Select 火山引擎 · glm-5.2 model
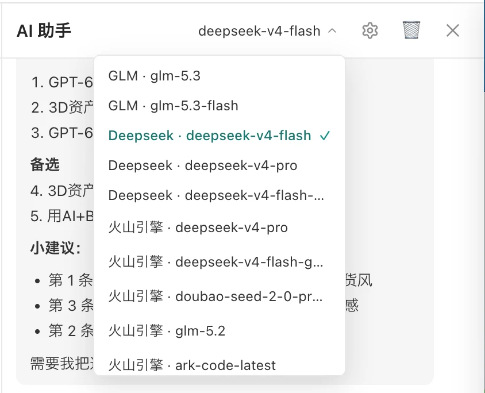 click(x=220, y=331)
